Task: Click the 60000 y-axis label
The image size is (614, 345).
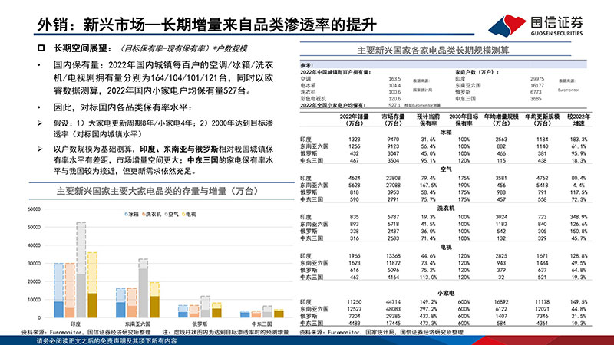Action: [x=34, y=209]
